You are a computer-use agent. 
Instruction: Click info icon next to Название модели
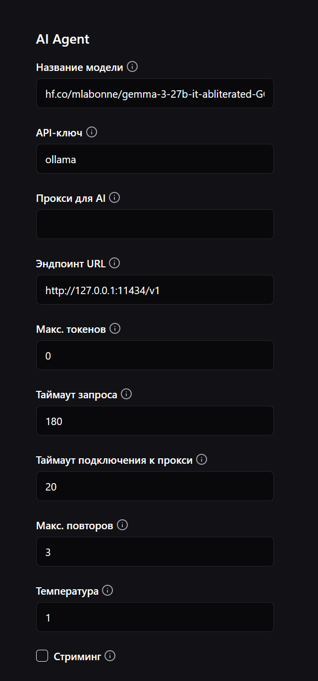pos(132,67)
